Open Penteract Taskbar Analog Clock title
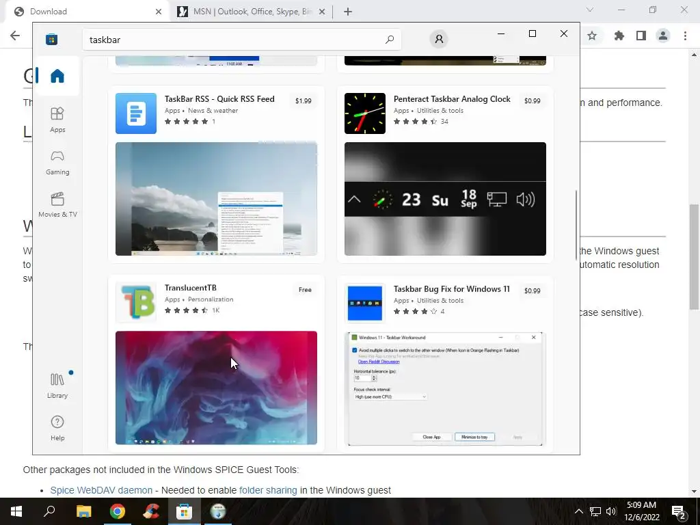 (452, 99)
